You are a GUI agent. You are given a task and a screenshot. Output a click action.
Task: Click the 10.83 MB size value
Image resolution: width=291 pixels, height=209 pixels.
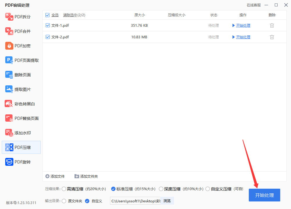click(139, 37)
